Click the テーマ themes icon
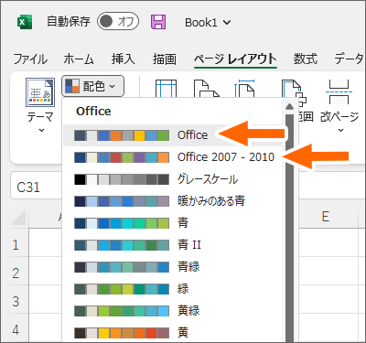The image size is (366, 343). pyautogui.click(x=40, y=92)
